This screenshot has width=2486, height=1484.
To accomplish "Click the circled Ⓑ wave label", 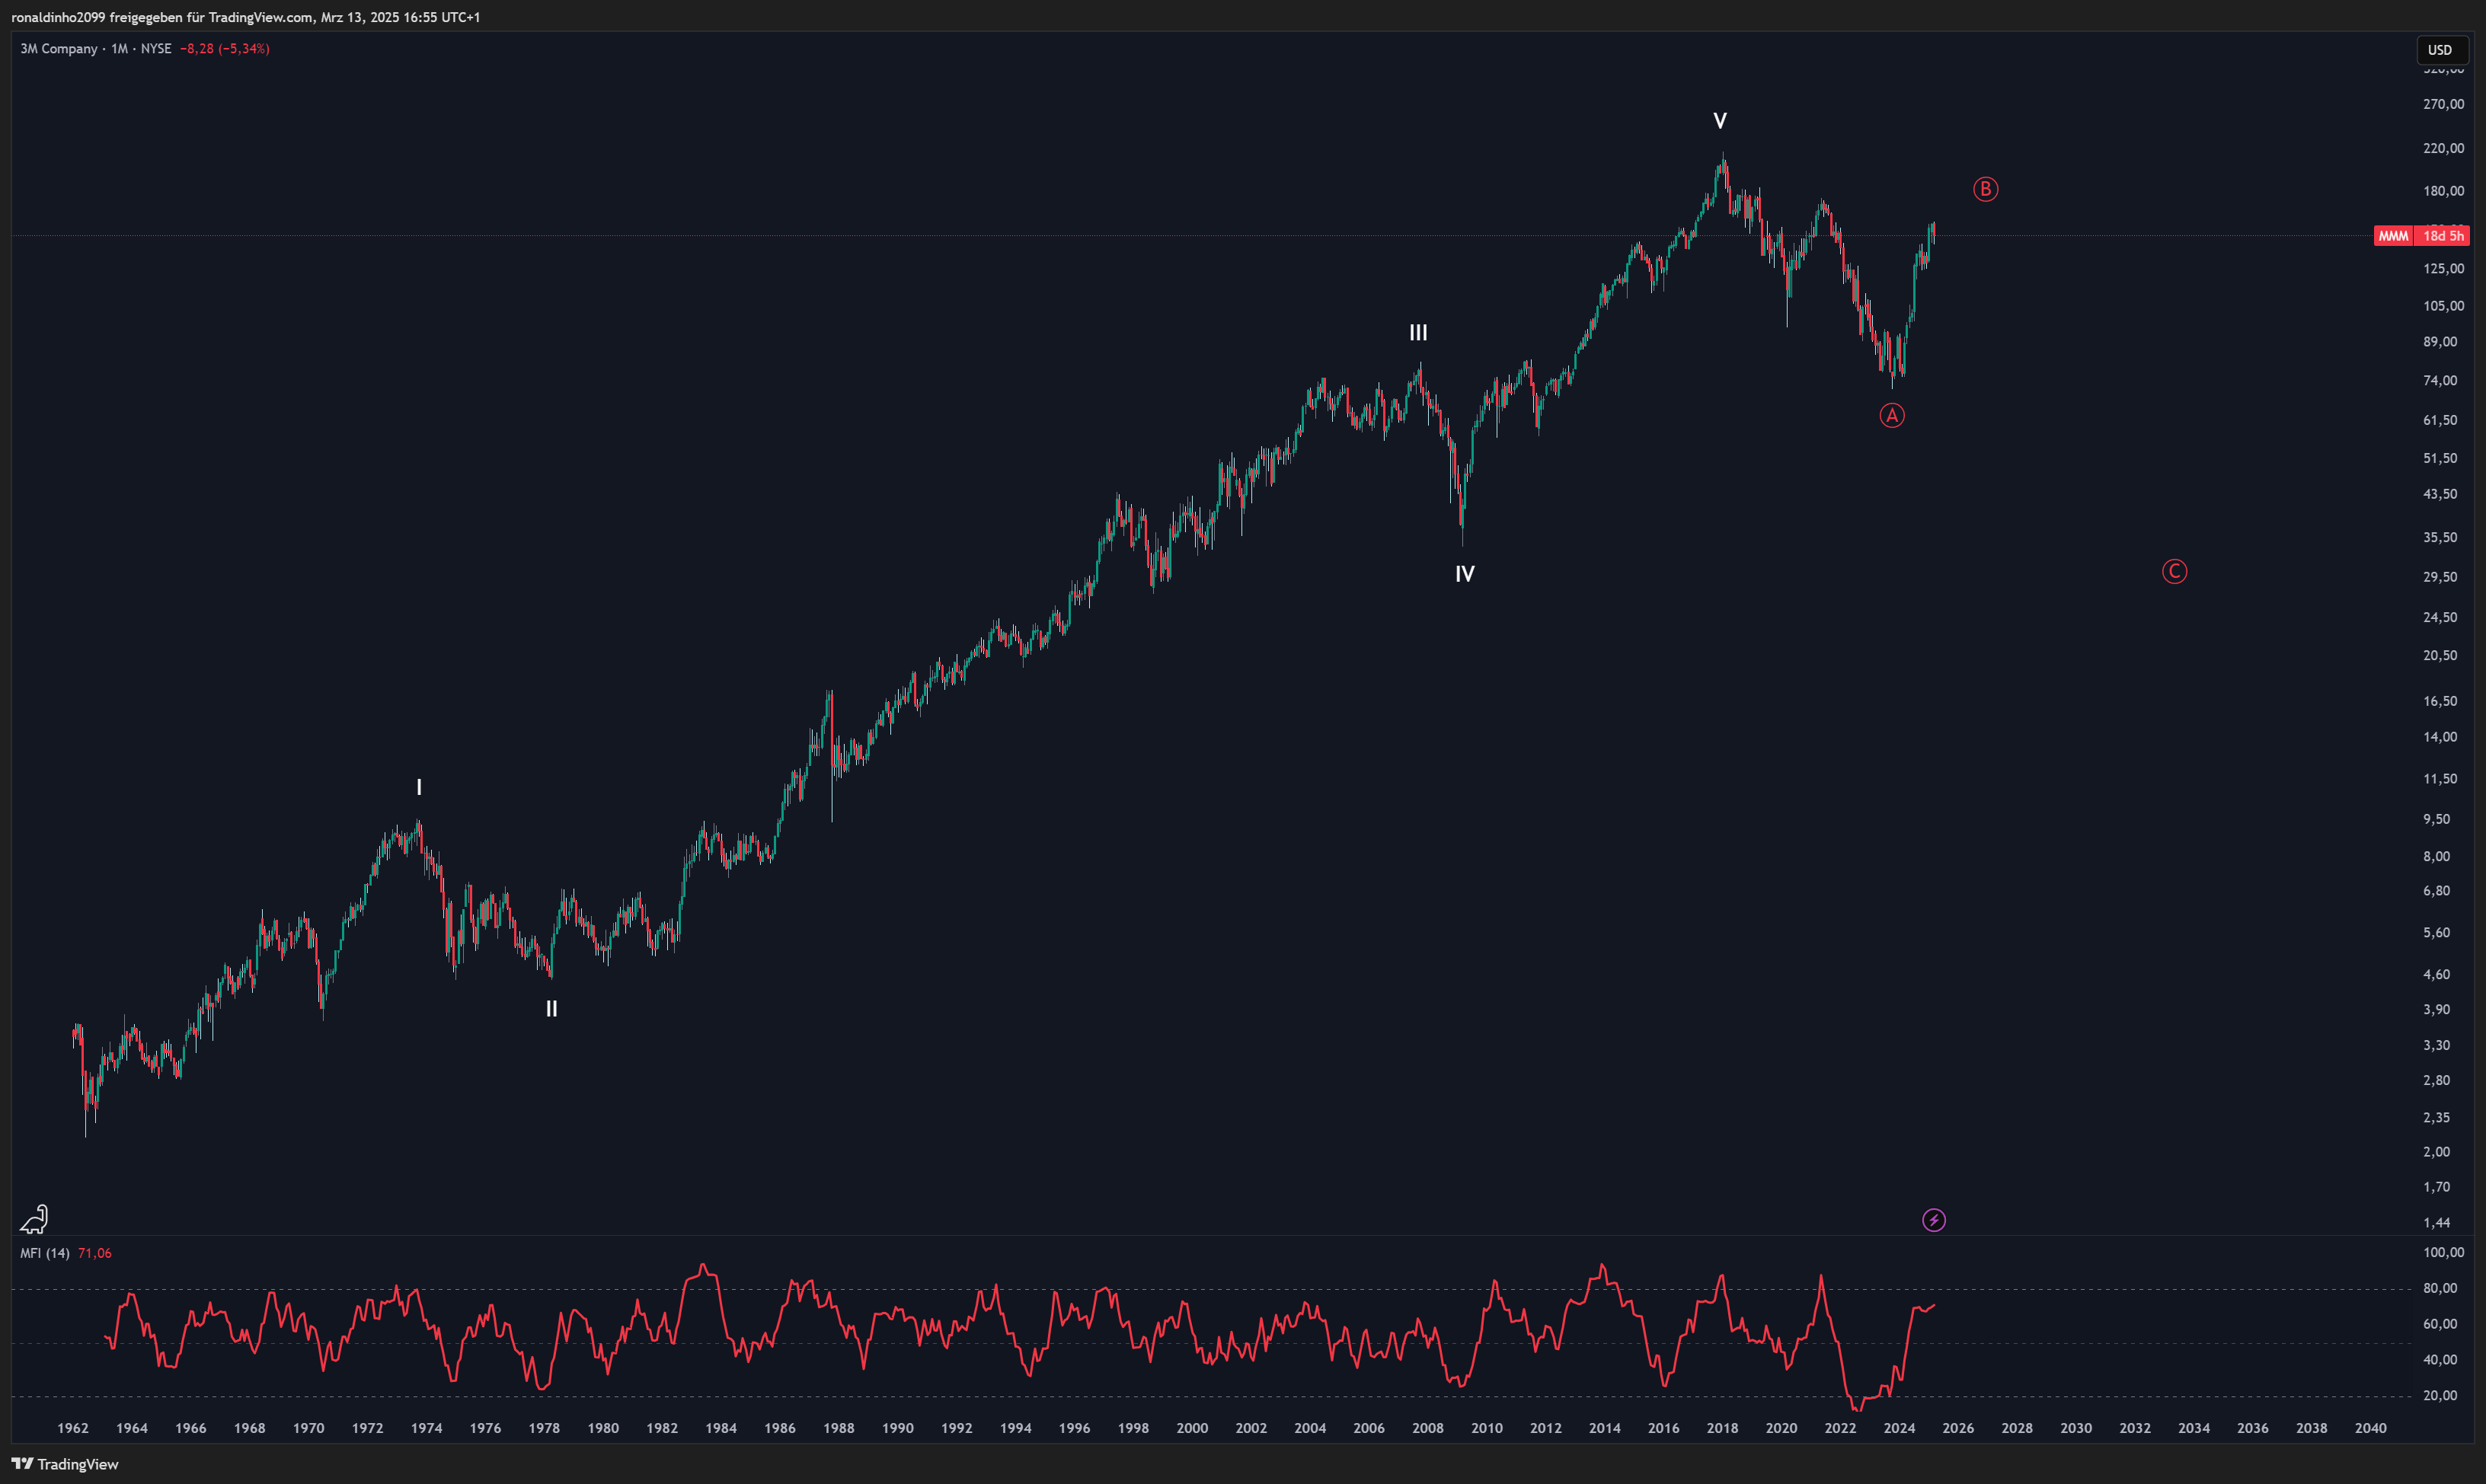I will pos(1986,189).
